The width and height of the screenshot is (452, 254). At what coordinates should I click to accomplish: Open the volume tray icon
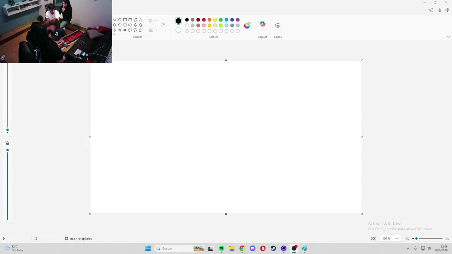pyautogui.click(x=429, y=248)
